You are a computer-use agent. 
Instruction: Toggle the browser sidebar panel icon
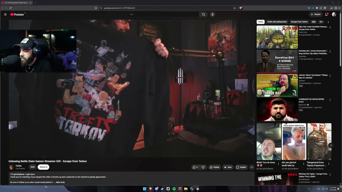(x=335, y=8)
